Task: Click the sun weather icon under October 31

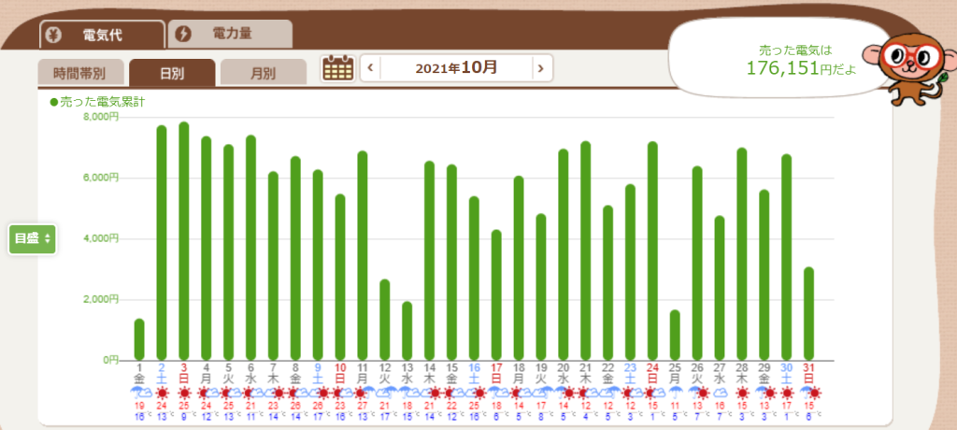Action: click(809, 394)
